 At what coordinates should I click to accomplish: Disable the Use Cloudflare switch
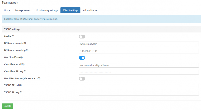82,58
